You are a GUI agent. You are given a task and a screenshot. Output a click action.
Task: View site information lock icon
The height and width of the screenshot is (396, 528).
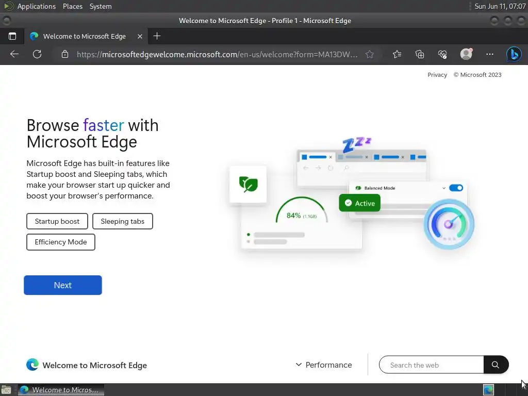click(65, 54)
